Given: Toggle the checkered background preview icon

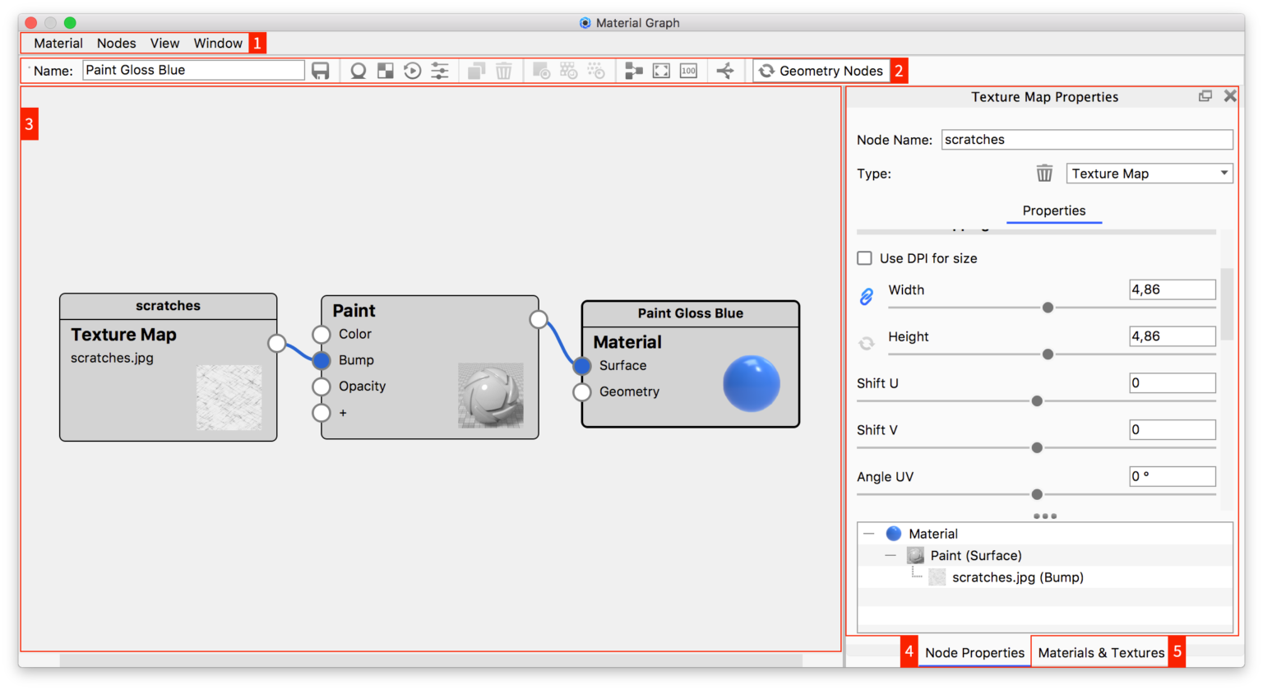Looking at the screenshot, I should click(x=384, y=71).
